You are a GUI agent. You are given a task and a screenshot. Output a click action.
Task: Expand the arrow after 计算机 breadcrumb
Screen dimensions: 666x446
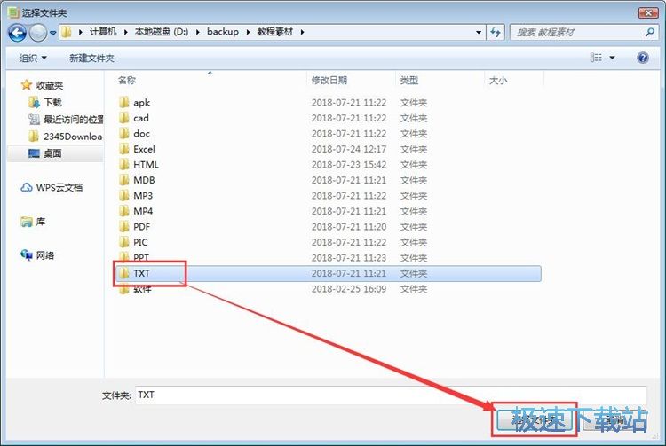(126, 32)
